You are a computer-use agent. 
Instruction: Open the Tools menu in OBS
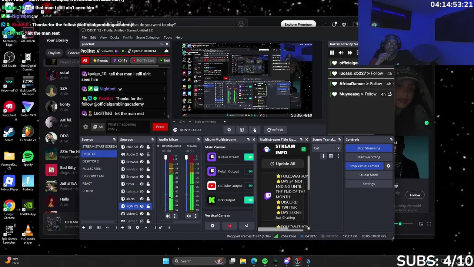click(x=168, y=37)
